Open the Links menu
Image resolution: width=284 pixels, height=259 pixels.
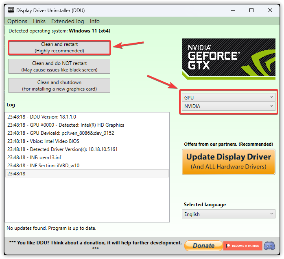coord(39,21)
